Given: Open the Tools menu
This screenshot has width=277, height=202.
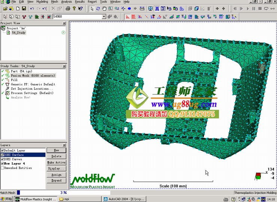Looking at the screenshot, I should (x=103, y=2).
